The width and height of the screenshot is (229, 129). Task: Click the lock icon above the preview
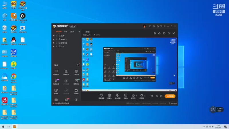pos(159,33)
